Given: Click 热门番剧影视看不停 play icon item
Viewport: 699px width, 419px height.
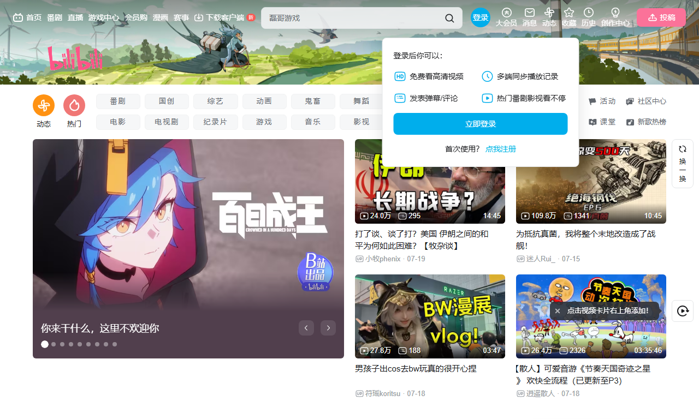Looking at the screenshot, I should pyautogui.click(x=524, y=98).
